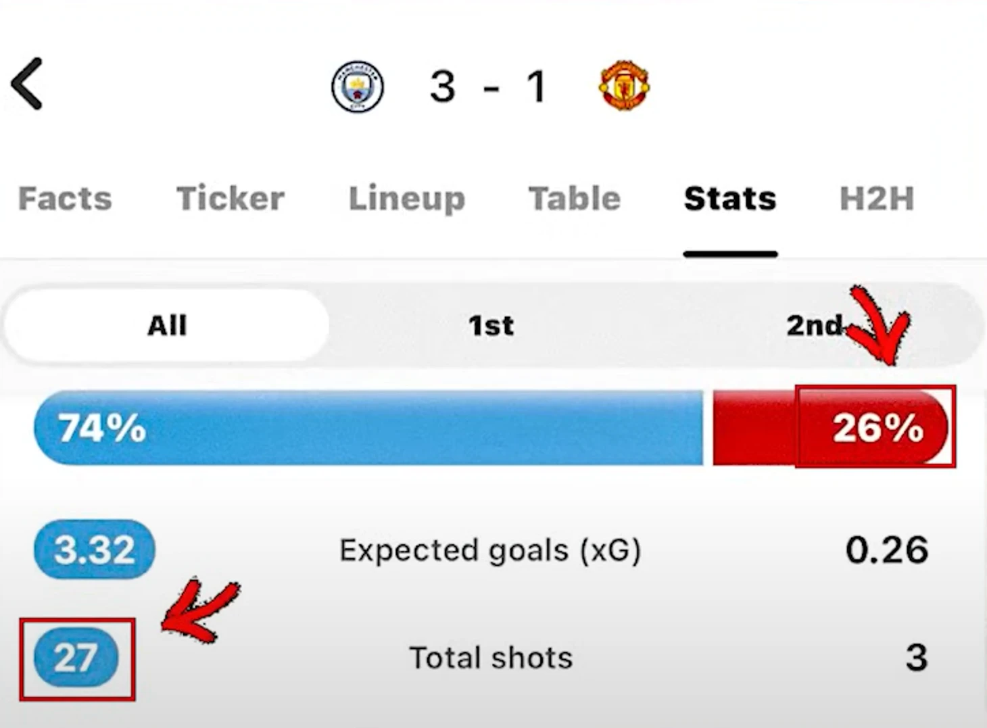This screenshot has width=987, height=728.
Task: Click the blue 74% possession bar
Action: coord(368,427)
